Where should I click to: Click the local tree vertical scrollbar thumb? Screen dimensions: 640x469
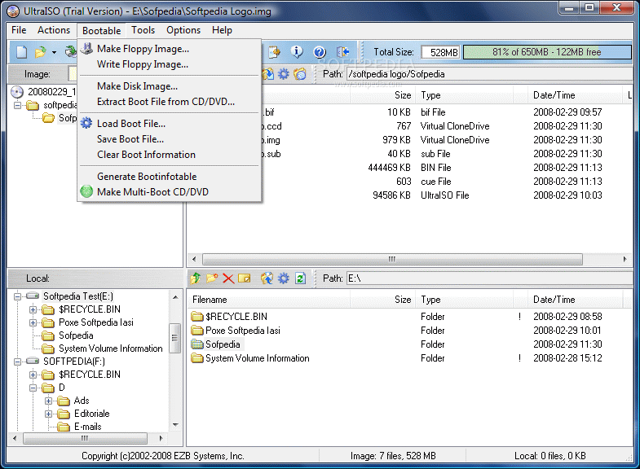175,338
